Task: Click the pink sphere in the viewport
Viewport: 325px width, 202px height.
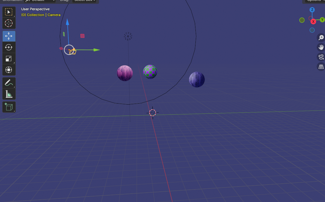Action: pos(125,73)
